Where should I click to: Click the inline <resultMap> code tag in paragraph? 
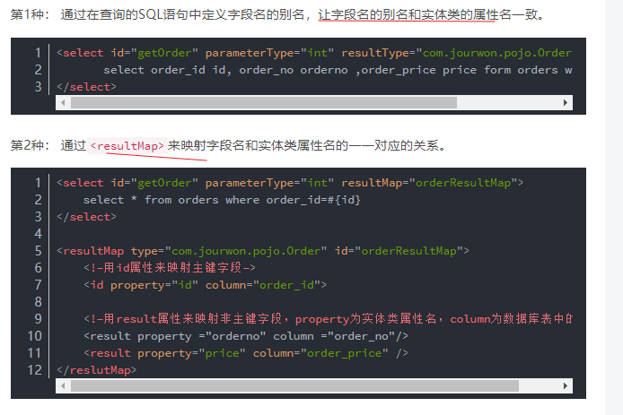127,146
